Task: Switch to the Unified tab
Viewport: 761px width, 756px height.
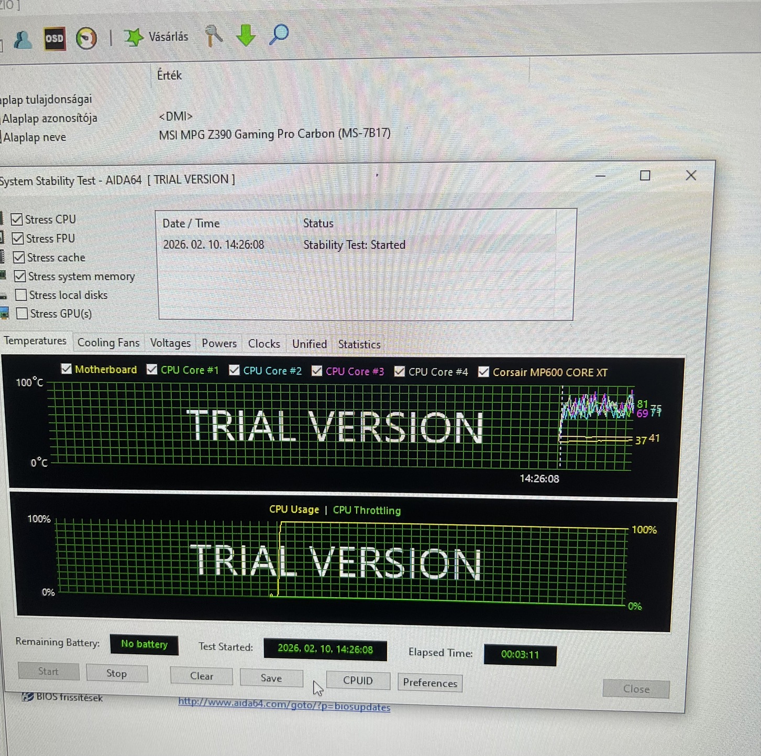Action: [x=309, y=344]
